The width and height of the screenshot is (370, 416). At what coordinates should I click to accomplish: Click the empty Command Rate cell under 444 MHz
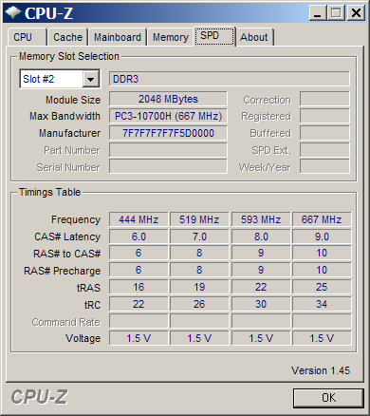pos(139,321)
